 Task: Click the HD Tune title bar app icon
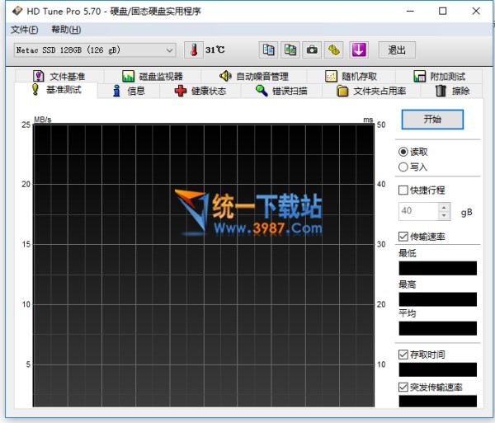click(x=17, y=11)
